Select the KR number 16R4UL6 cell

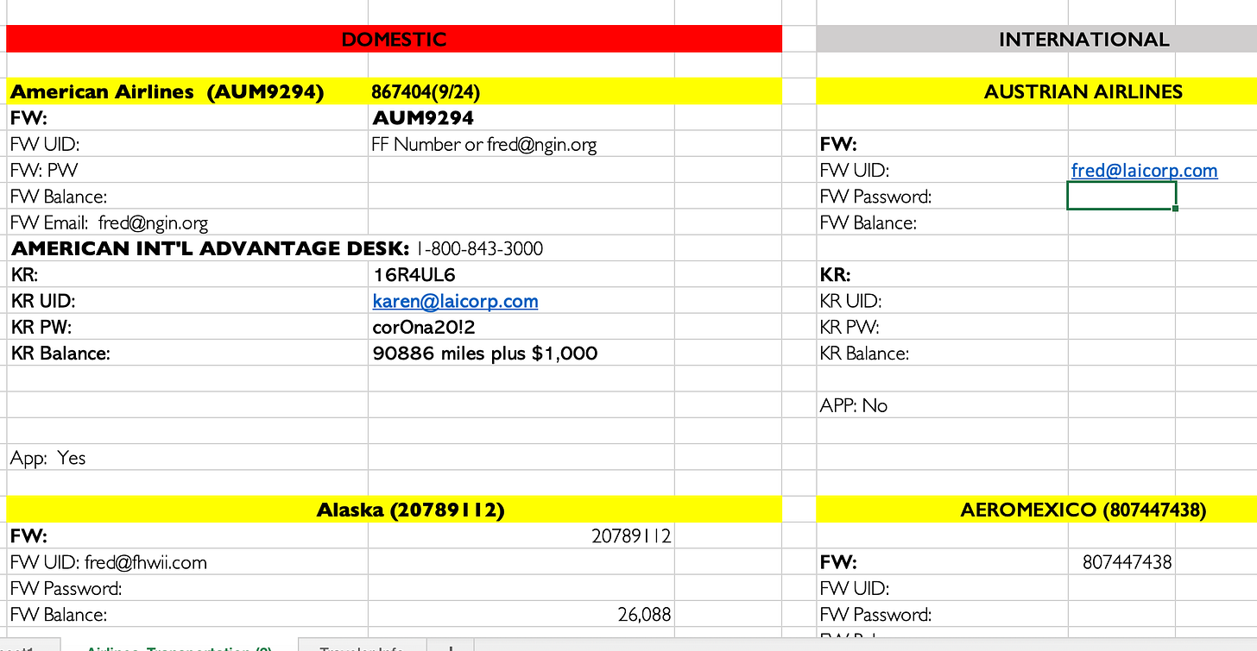(x=521, y=274)
